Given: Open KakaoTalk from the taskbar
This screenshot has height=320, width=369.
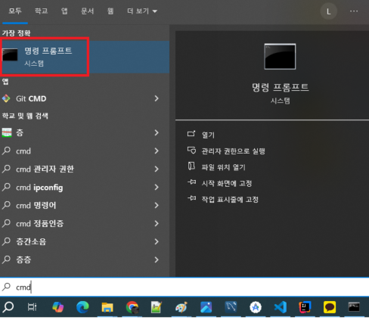Looking at the screenshot, I should tap(330, 307).
